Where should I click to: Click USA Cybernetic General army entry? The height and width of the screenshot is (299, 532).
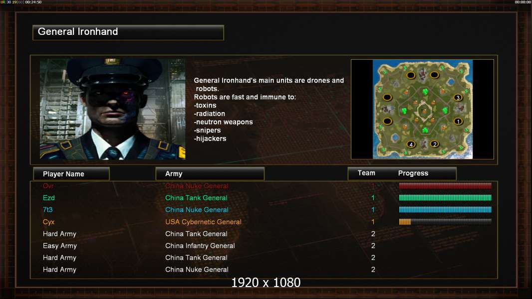coord(203,222)
